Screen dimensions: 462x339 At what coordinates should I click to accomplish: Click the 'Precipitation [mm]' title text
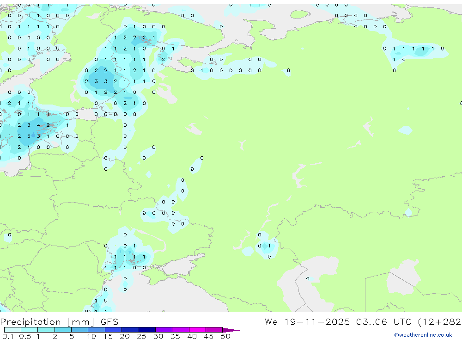(x=47, y=322)
